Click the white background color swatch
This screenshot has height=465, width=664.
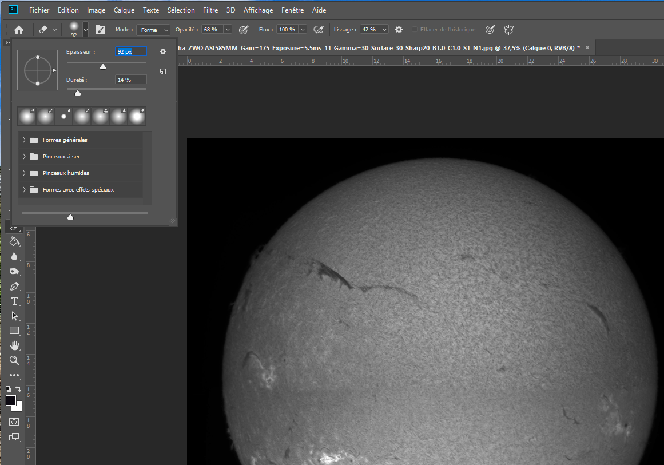pyautogui.click(x=19, y=408)
